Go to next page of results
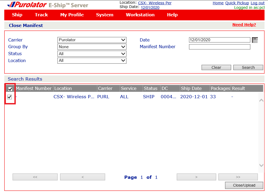This screenshot has height=193, width=268. coord(196,177)
